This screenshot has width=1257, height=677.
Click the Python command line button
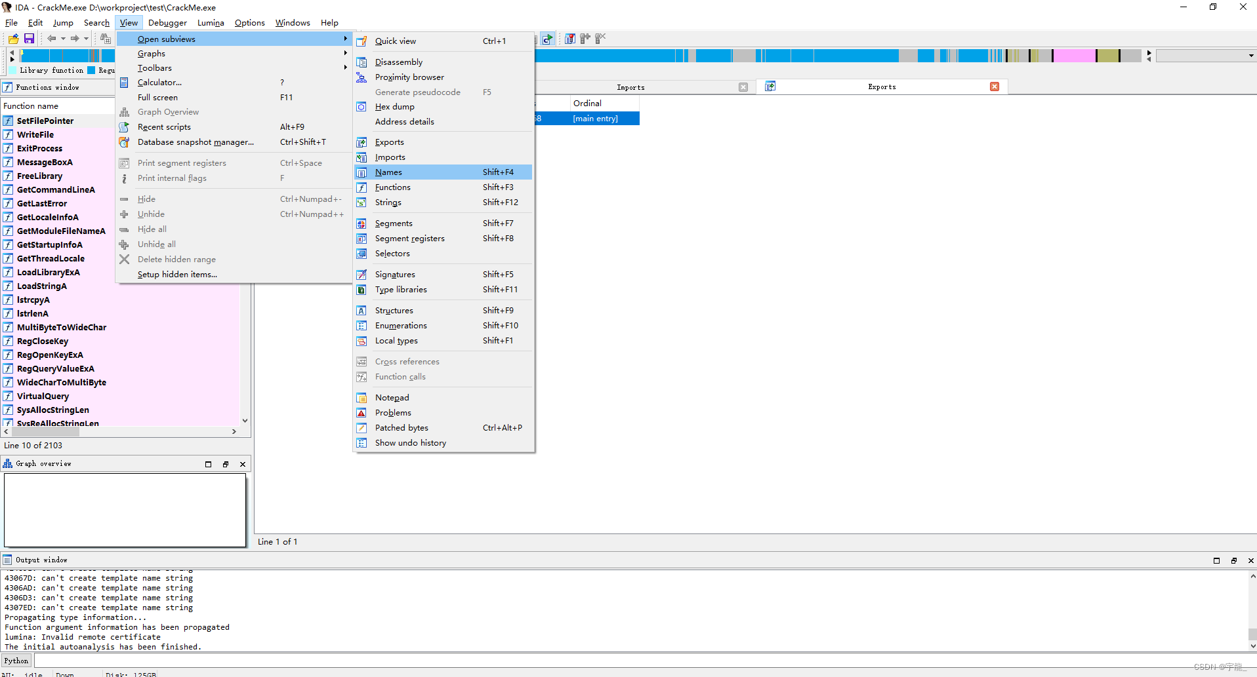click(x=16, y=661)
